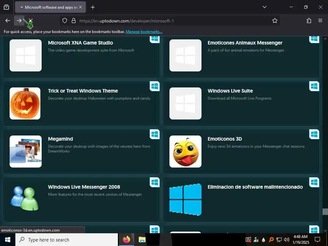Open the Windows Start menu
Image resolution: width=328 pixels, height=246 pixels.
pos(8,240)
